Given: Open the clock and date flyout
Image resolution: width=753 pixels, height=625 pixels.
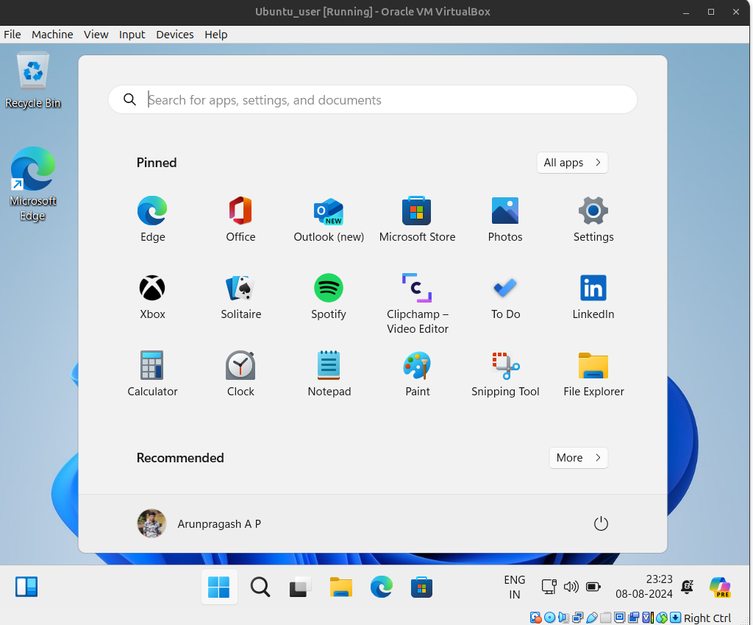Looking at the screenshot, I should pos(644,587).
